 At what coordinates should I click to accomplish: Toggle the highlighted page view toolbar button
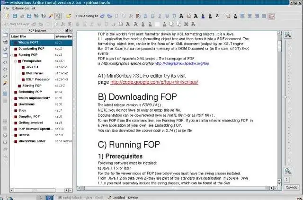(58, 16)
